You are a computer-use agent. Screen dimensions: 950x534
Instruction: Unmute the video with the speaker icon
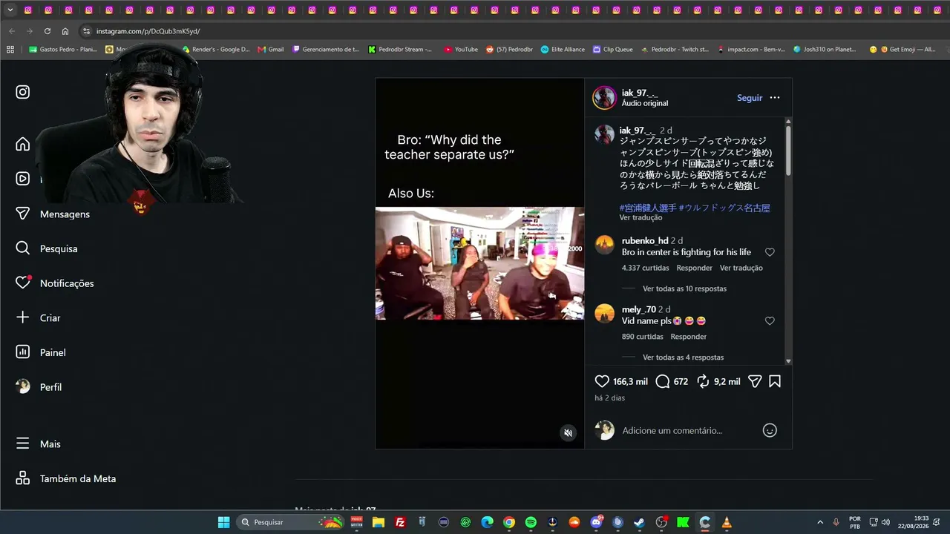click(568, 433)
